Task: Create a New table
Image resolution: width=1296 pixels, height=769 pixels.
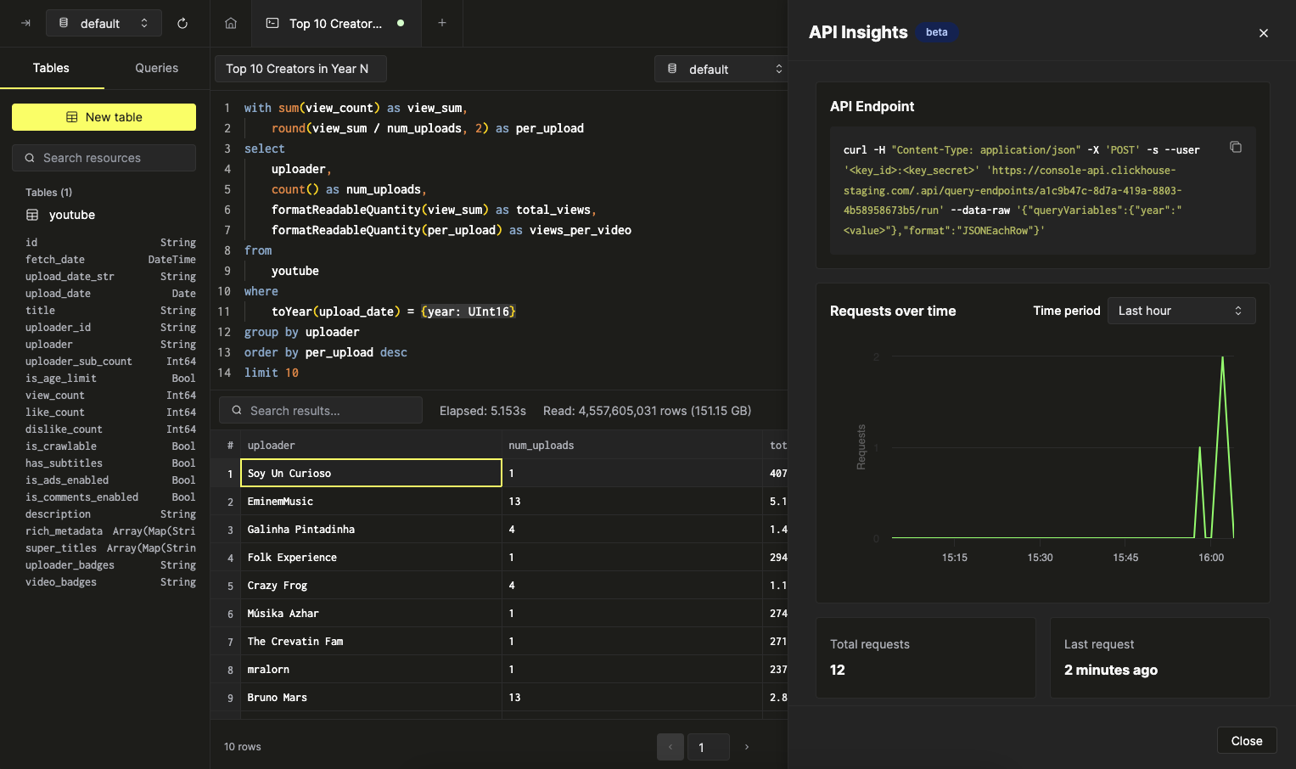Action: pos(104,117)
